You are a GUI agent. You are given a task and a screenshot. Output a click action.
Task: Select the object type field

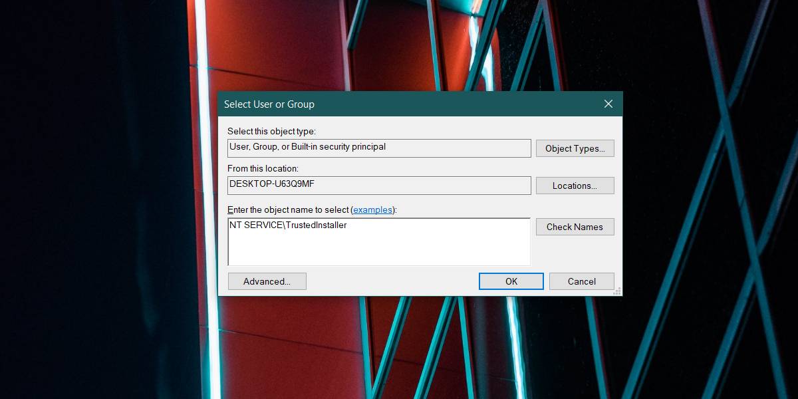pos(379,148)
